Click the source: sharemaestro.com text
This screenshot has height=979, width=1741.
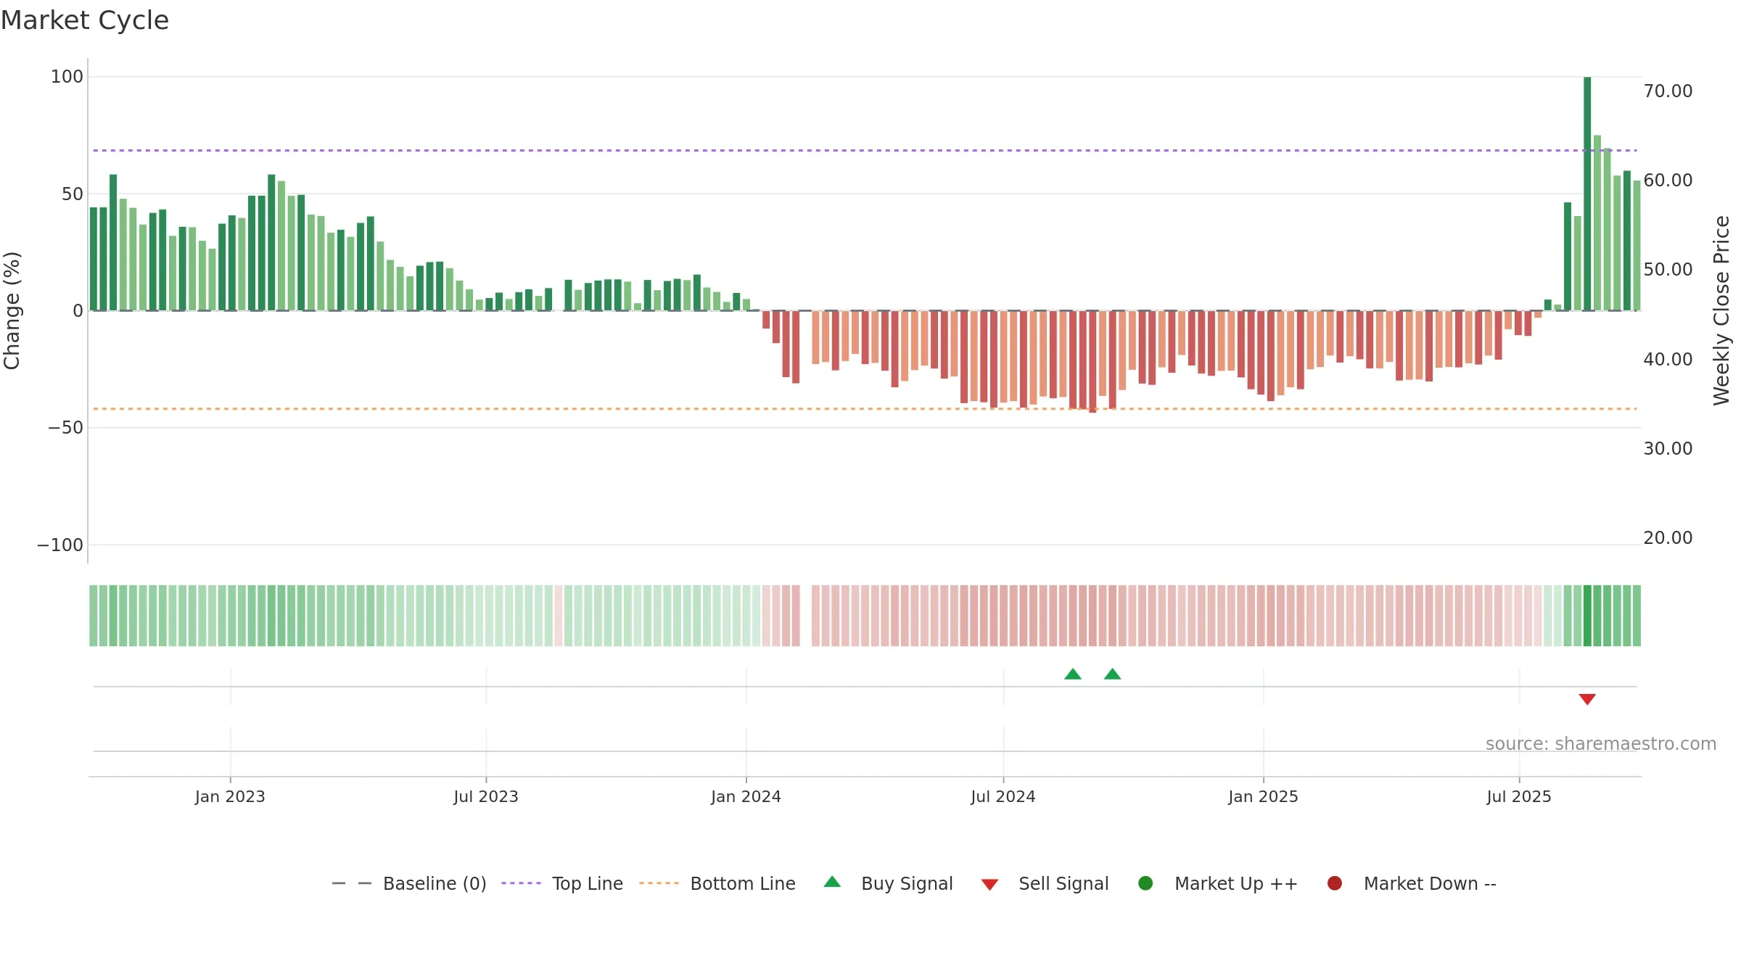pyautogui.click(x=1601, y=744)
